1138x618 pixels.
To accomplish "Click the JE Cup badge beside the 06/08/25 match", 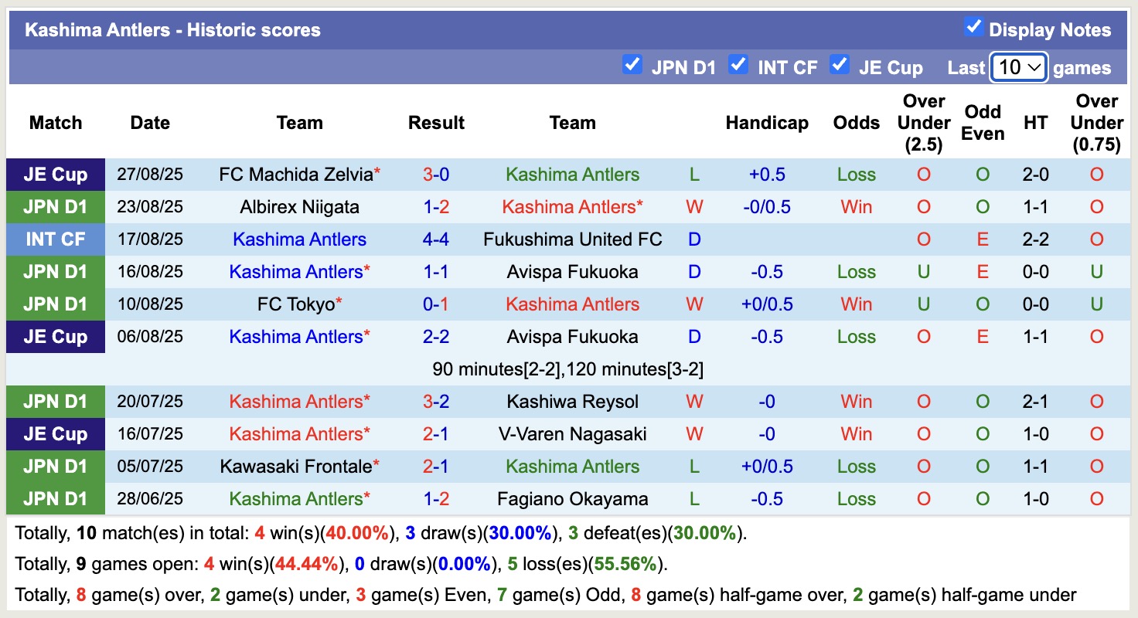I will pyautogui.click(x=55, y=337).
